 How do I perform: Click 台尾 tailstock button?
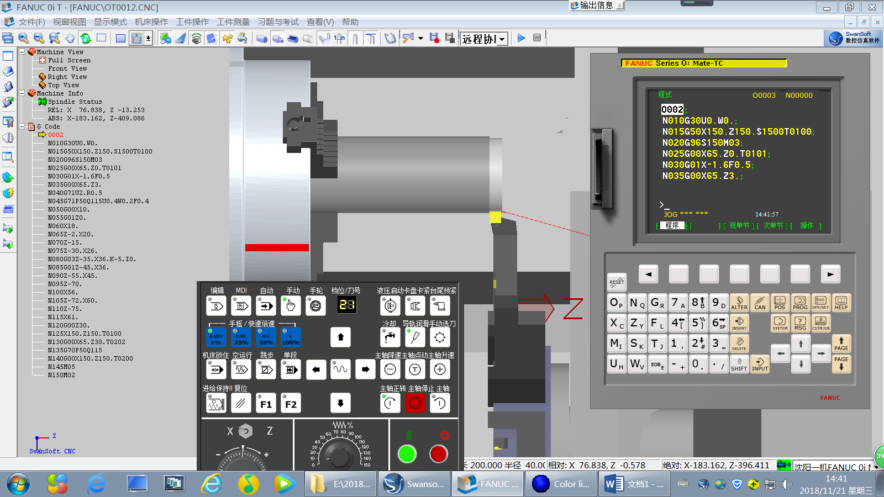point(440,305)
